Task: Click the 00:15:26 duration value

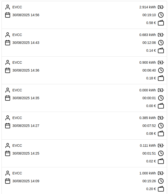Action: click(x=149, y=181)
